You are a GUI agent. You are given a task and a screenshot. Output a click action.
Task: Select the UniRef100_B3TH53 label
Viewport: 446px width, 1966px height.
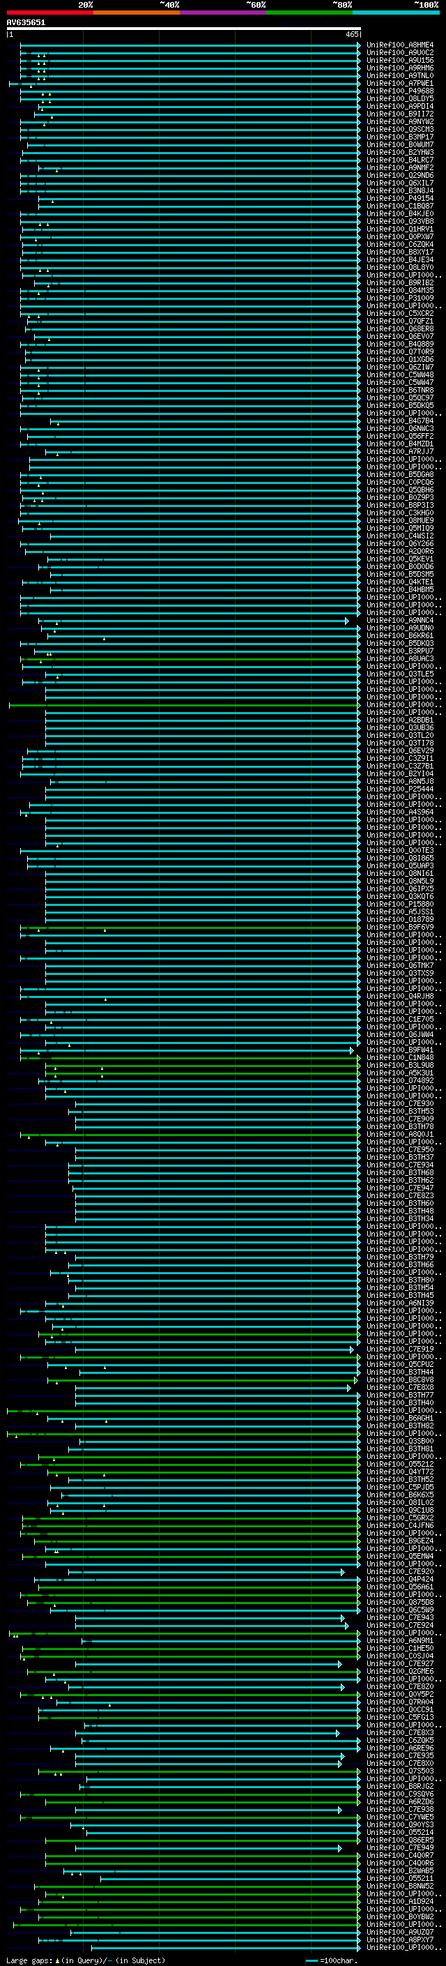click(x=399, y=1111)
